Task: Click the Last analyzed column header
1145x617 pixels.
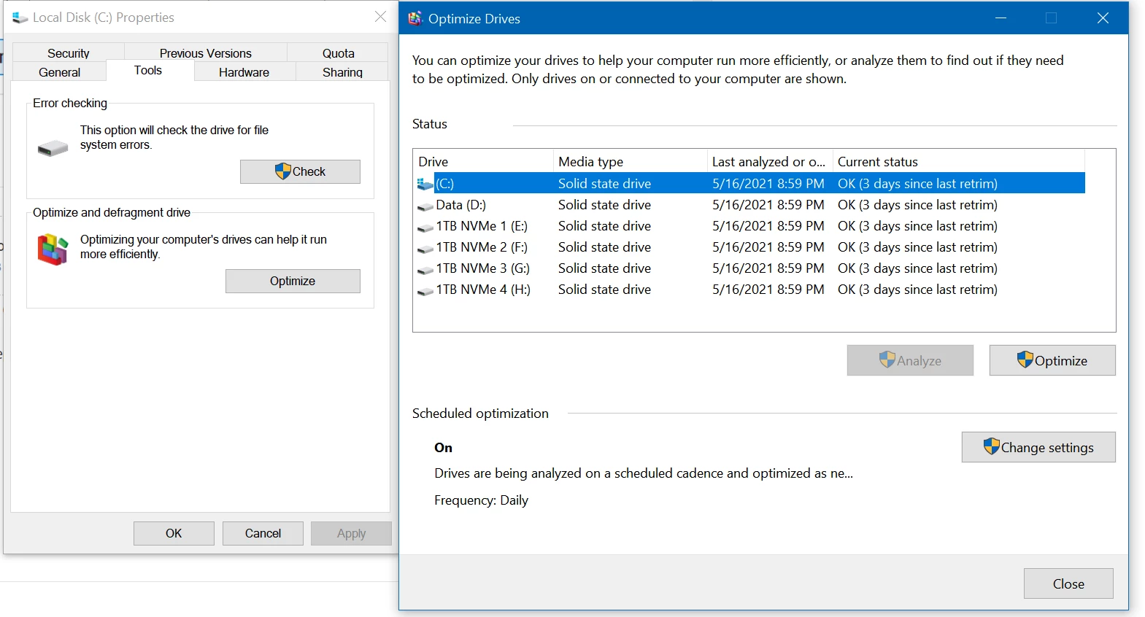Action: (770, 161)
